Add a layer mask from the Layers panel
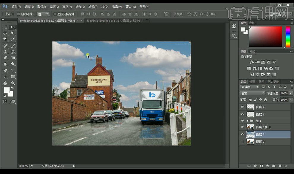Viewport: 294px width, 174px height. pyautogui.click(x=261, y=166)
